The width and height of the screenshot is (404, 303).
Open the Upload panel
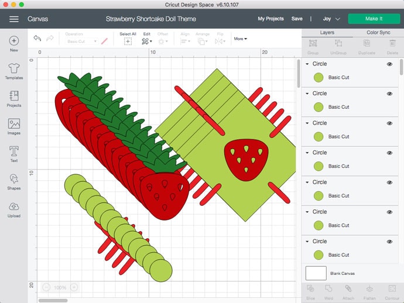pyautogui.click(x=14, y=209)
